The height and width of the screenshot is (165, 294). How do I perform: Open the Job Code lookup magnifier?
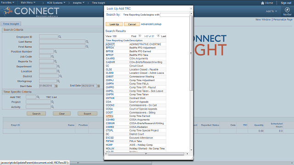pyautogui.click(x=52, y=56)
